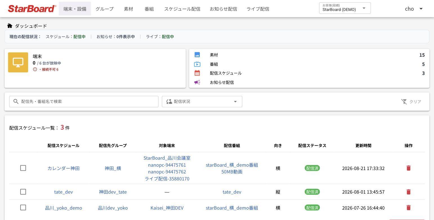Open the 品川_yoko_demo schedule link
The height and width of the screenshot is (220, 434).
(63, 208)
